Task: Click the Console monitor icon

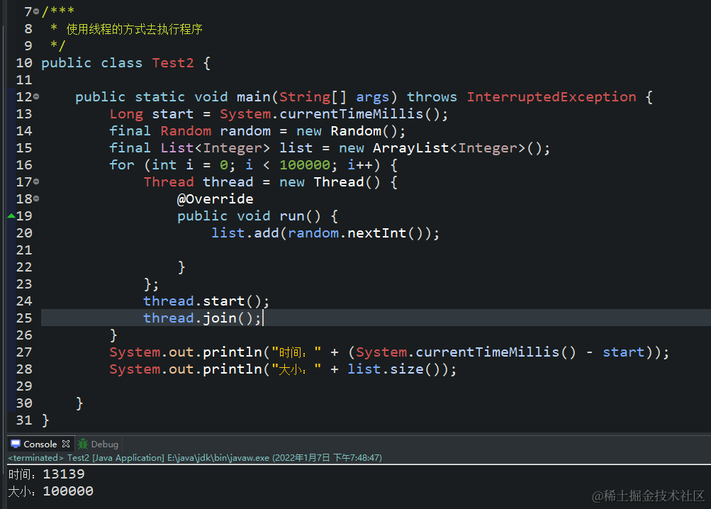Action: click(16, 444)
